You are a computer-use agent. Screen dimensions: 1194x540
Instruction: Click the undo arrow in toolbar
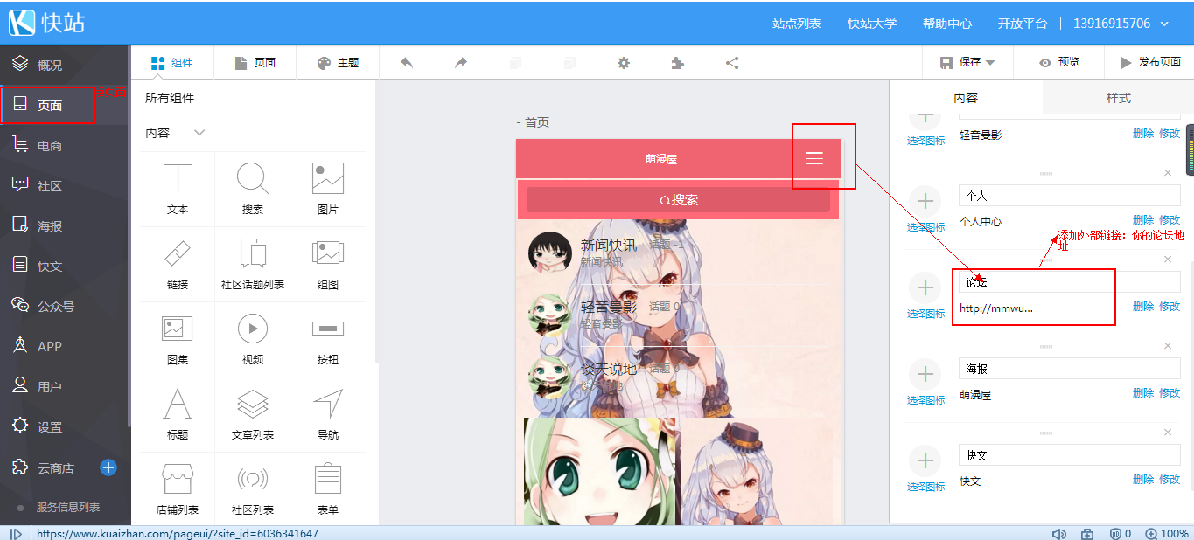[406, 63]
